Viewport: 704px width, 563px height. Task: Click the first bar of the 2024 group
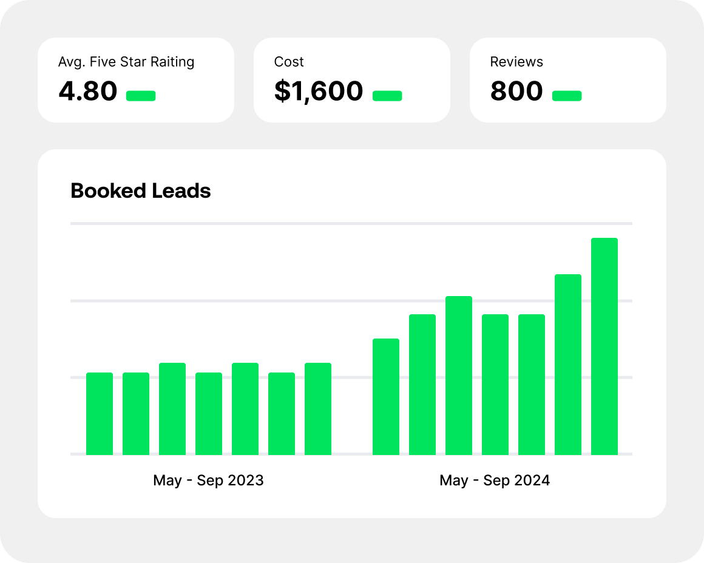click(386, 397)
